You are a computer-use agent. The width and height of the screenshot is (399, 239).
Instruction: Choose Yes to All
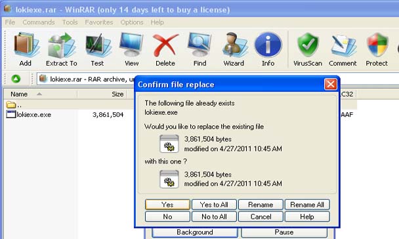pyautogui.click(x=214, y=205)
